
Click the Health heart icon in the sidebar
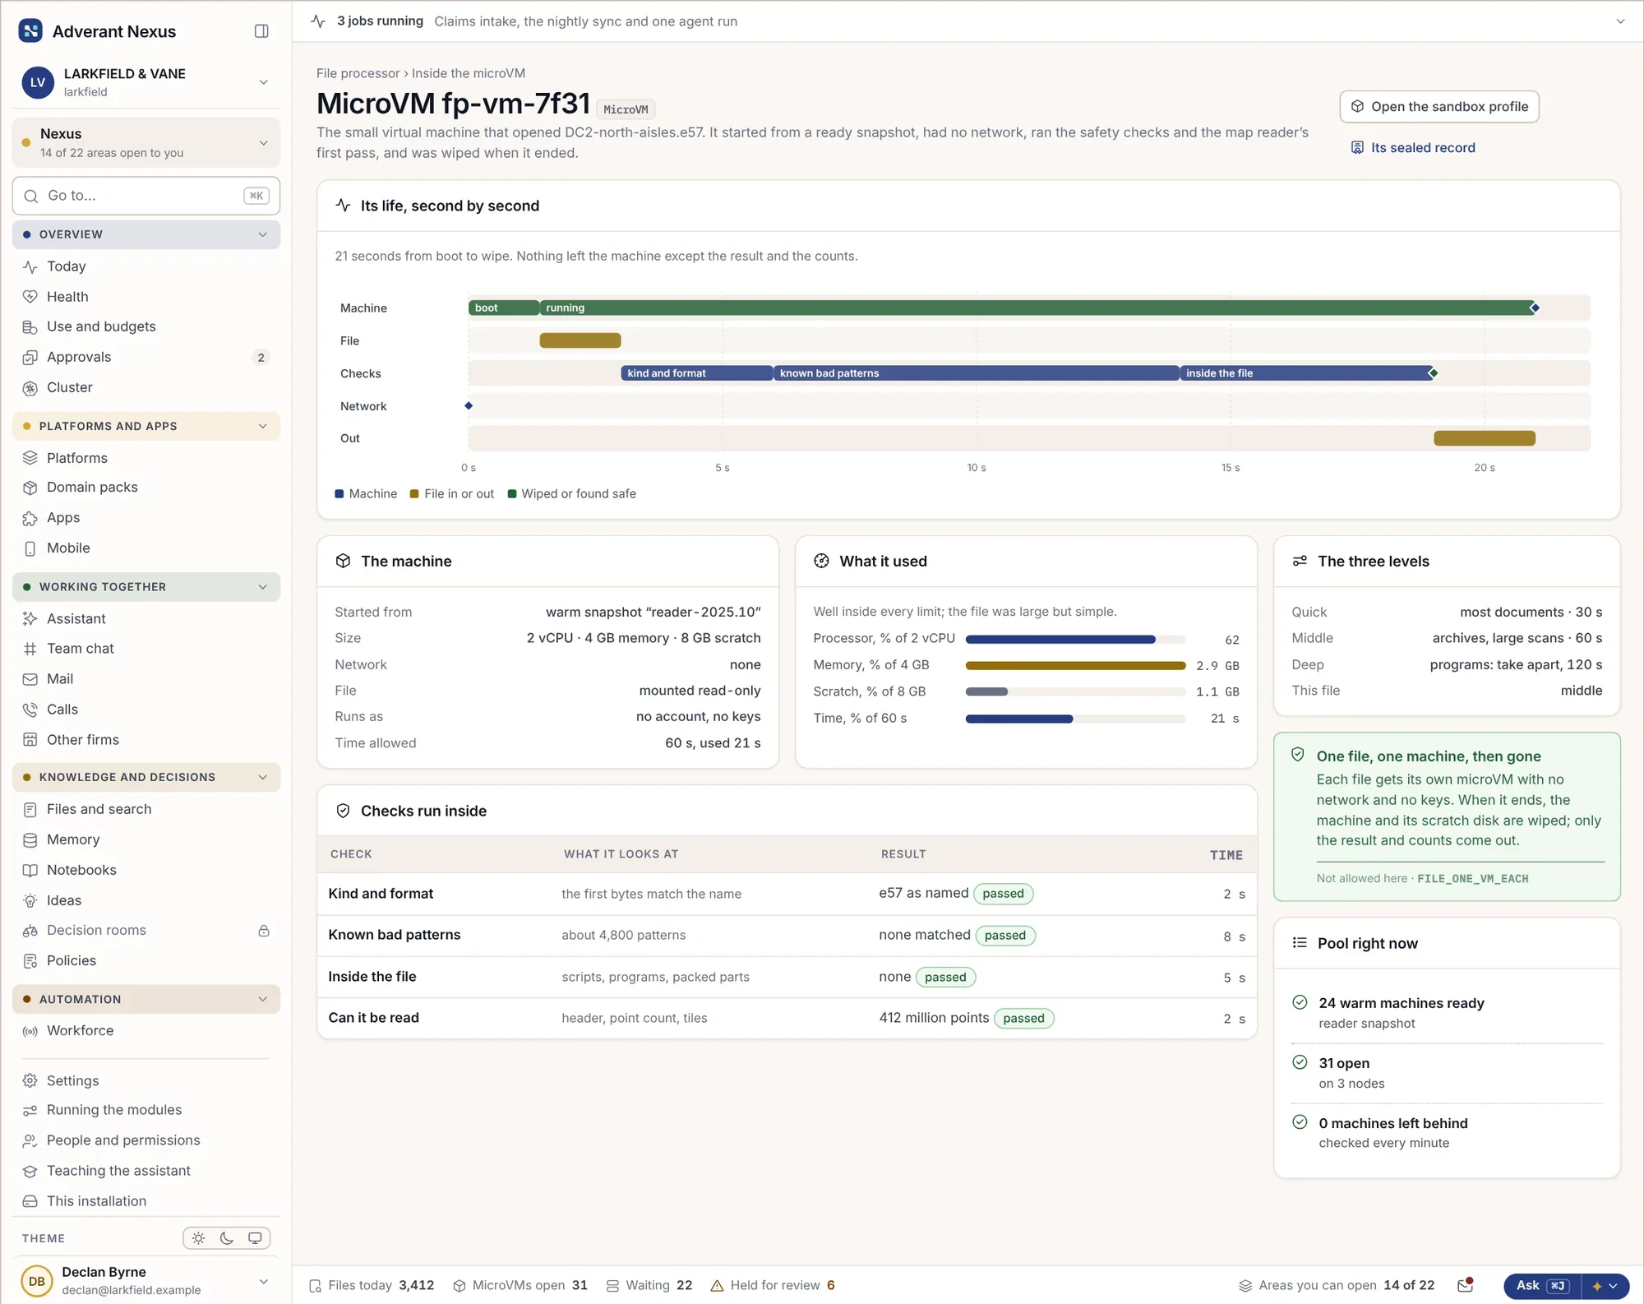coord(30,297)
